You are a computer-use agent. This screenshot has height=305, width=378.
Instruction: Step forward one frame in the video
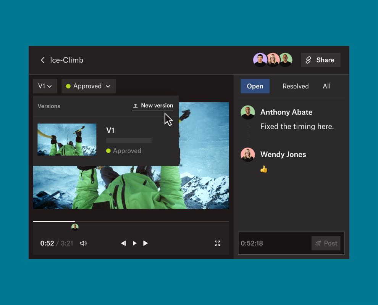[145, 243]
